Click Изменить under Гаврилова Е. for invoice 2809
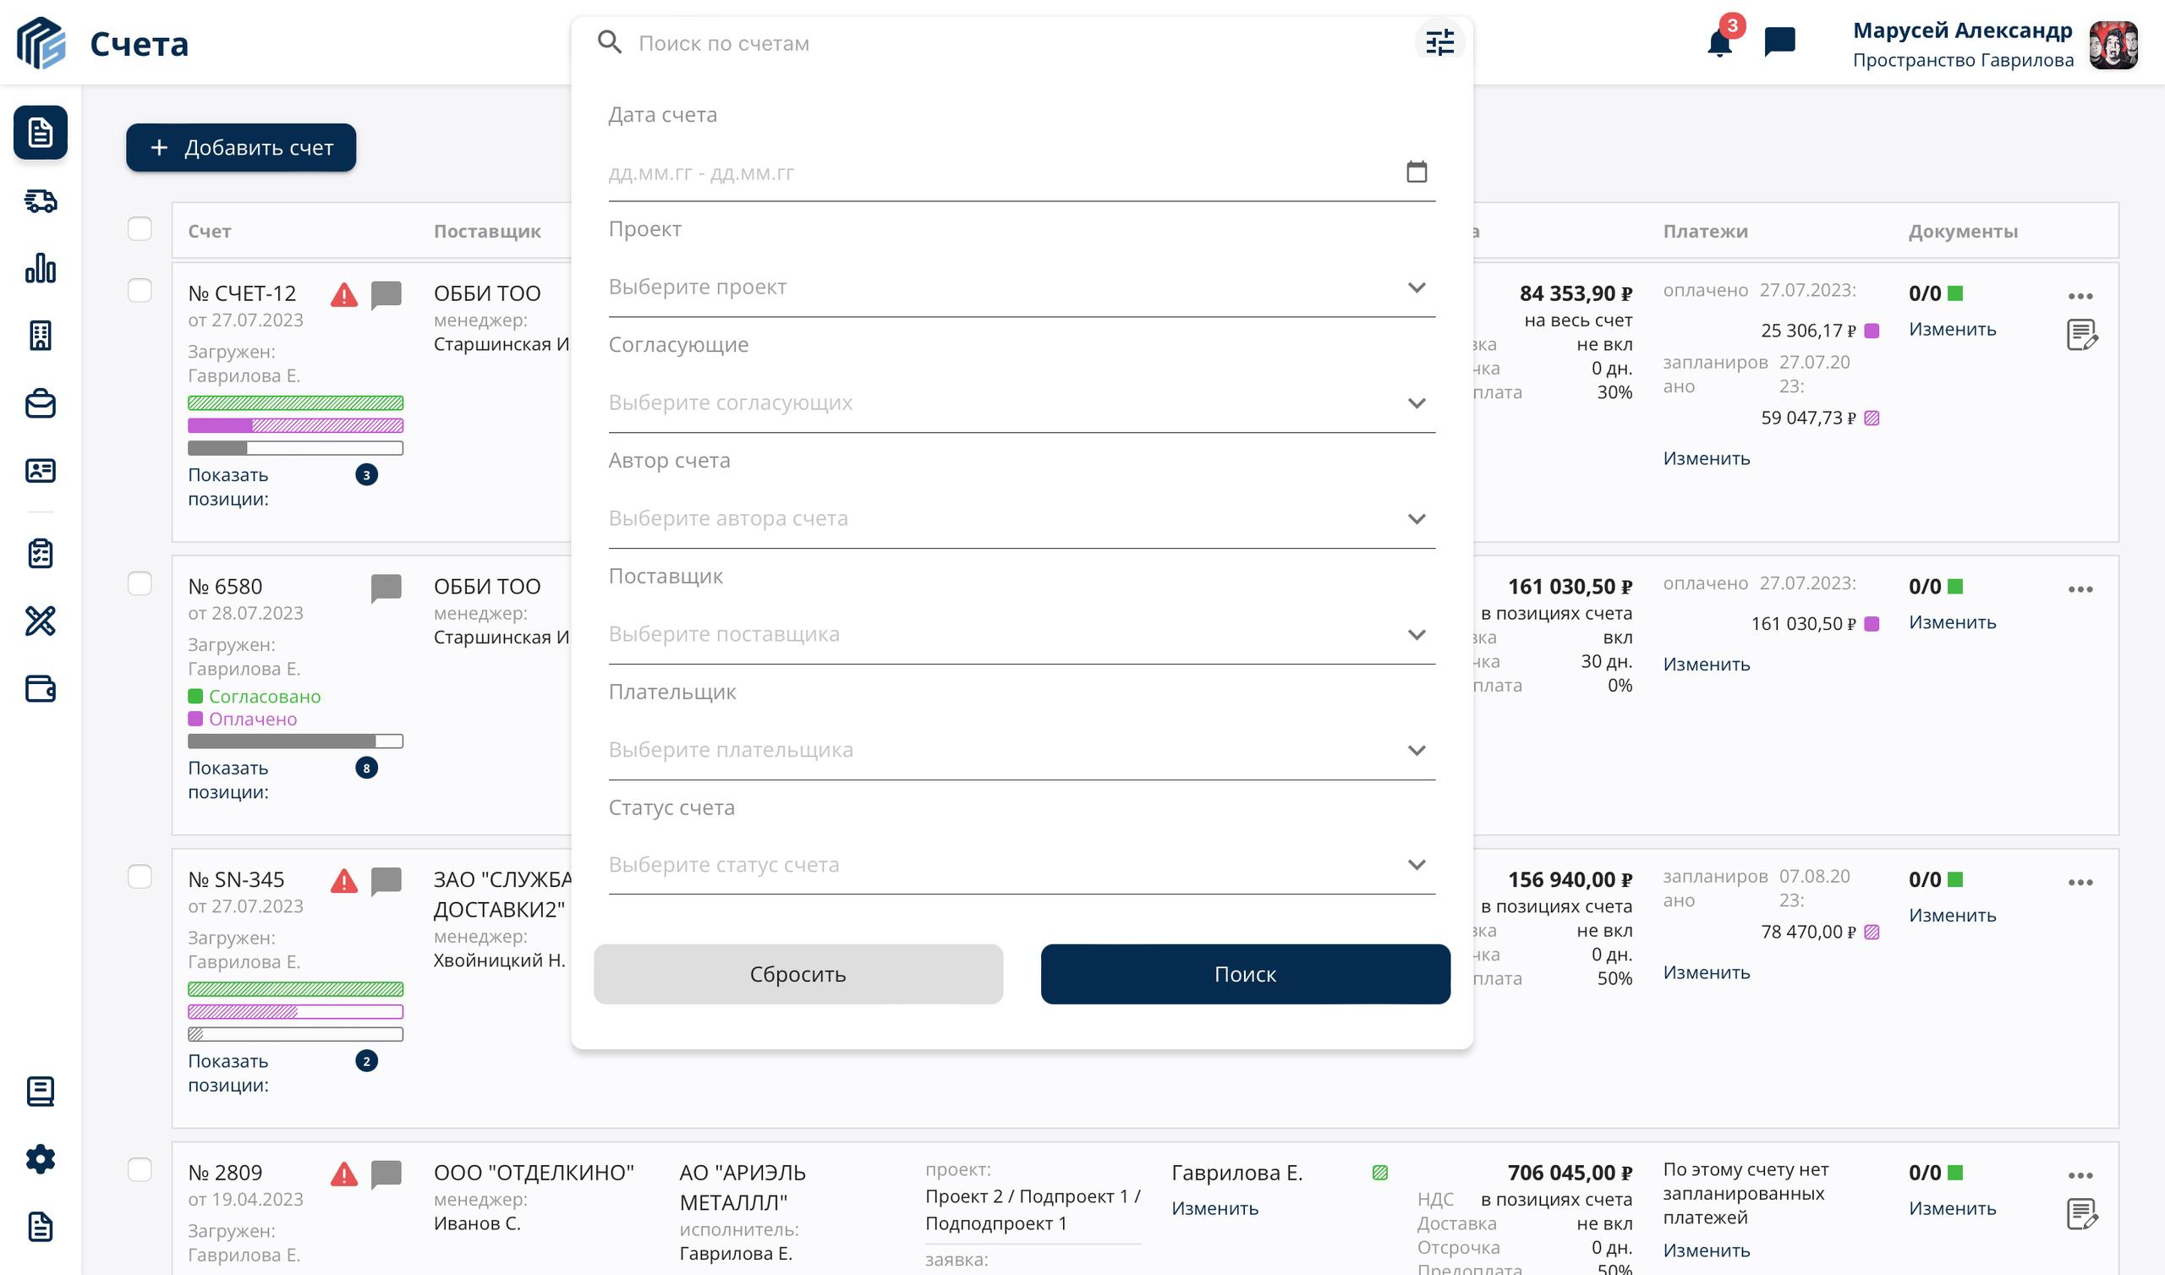The height and width of the screenshot is (1275, 2165). pyautogui.click(x=1215, y=1209)
